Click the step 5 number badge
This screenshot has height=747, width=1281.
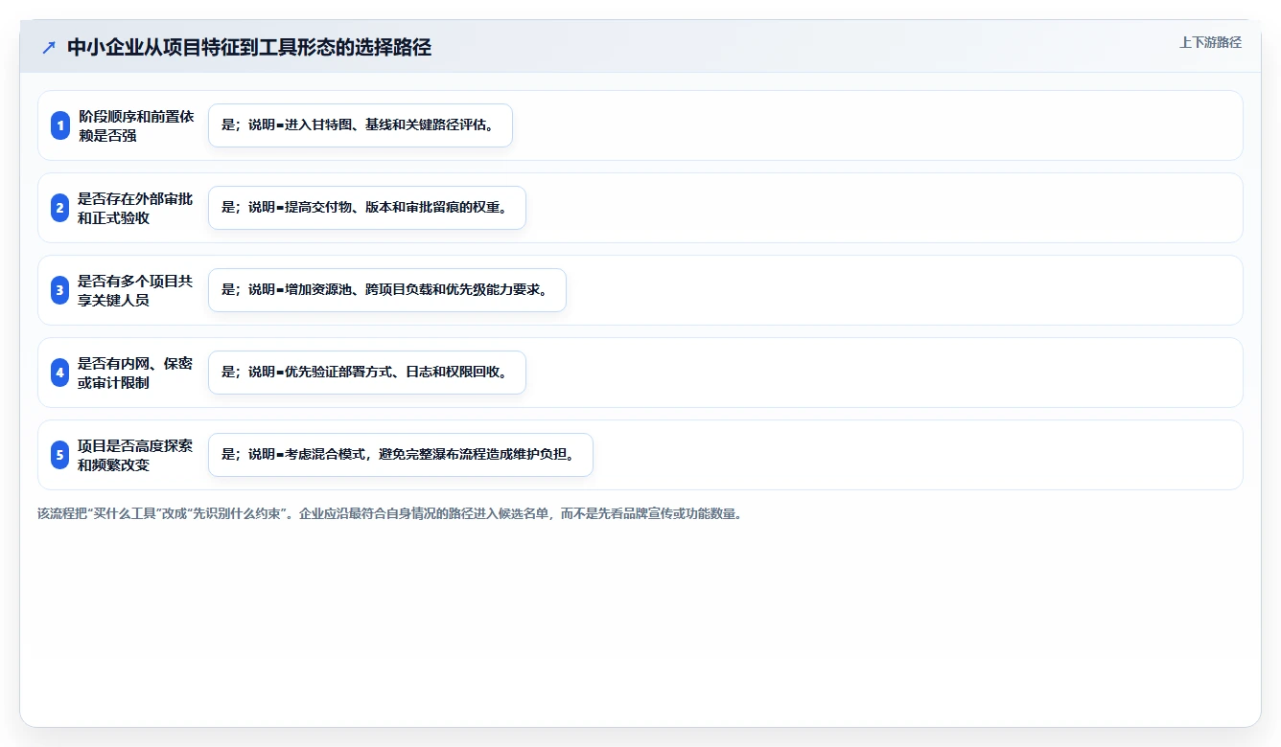click(x=60, y=455)
